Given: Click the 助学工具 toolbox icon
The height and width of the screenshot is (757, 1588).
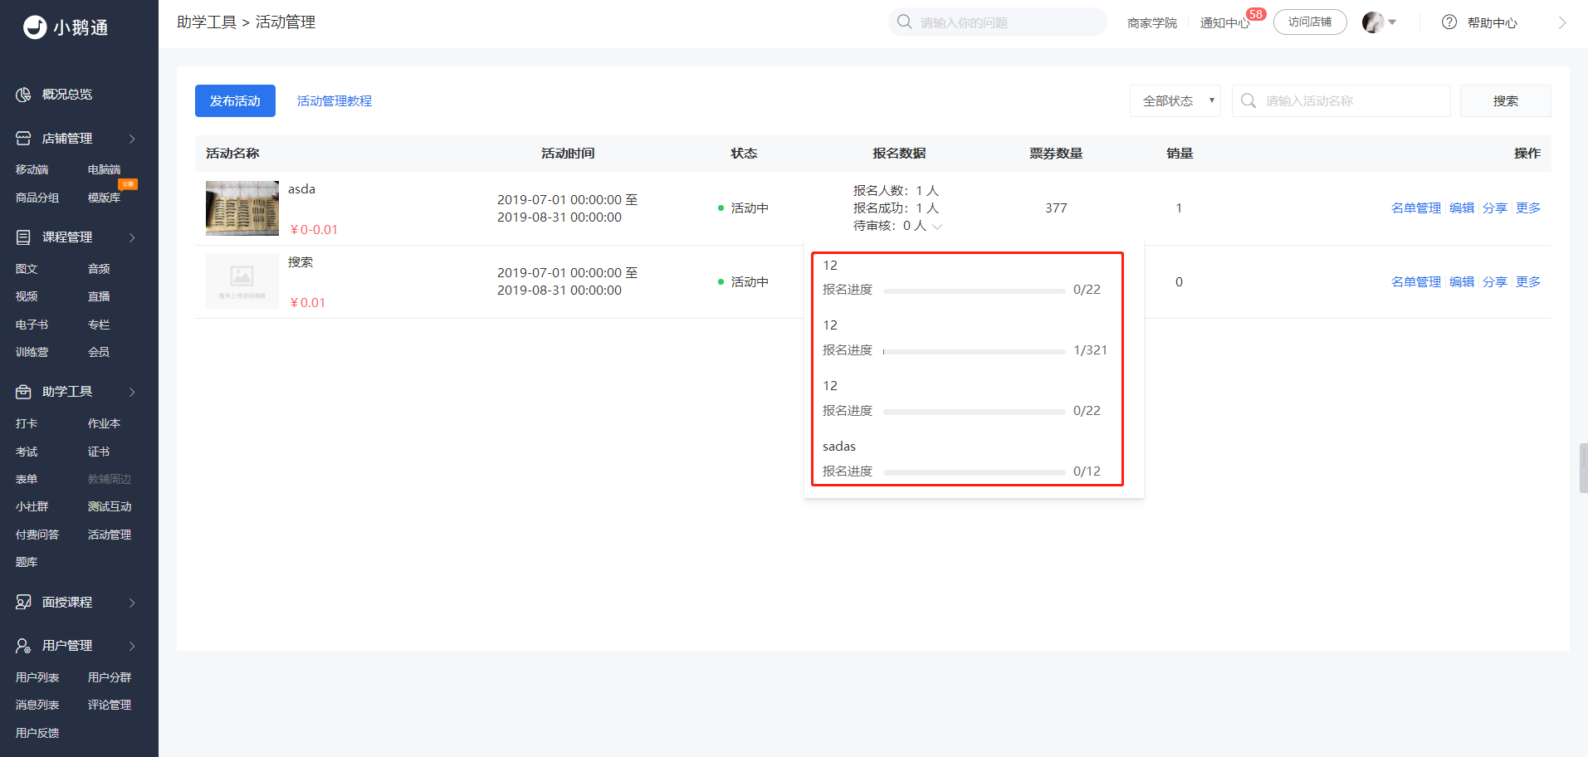Looking at the screenshot, I should [23, 392].
